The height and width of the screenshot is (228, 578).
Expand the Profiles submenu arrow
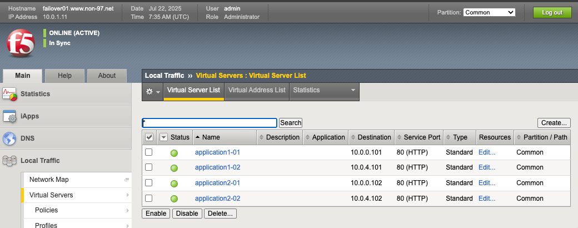(127, 225)
